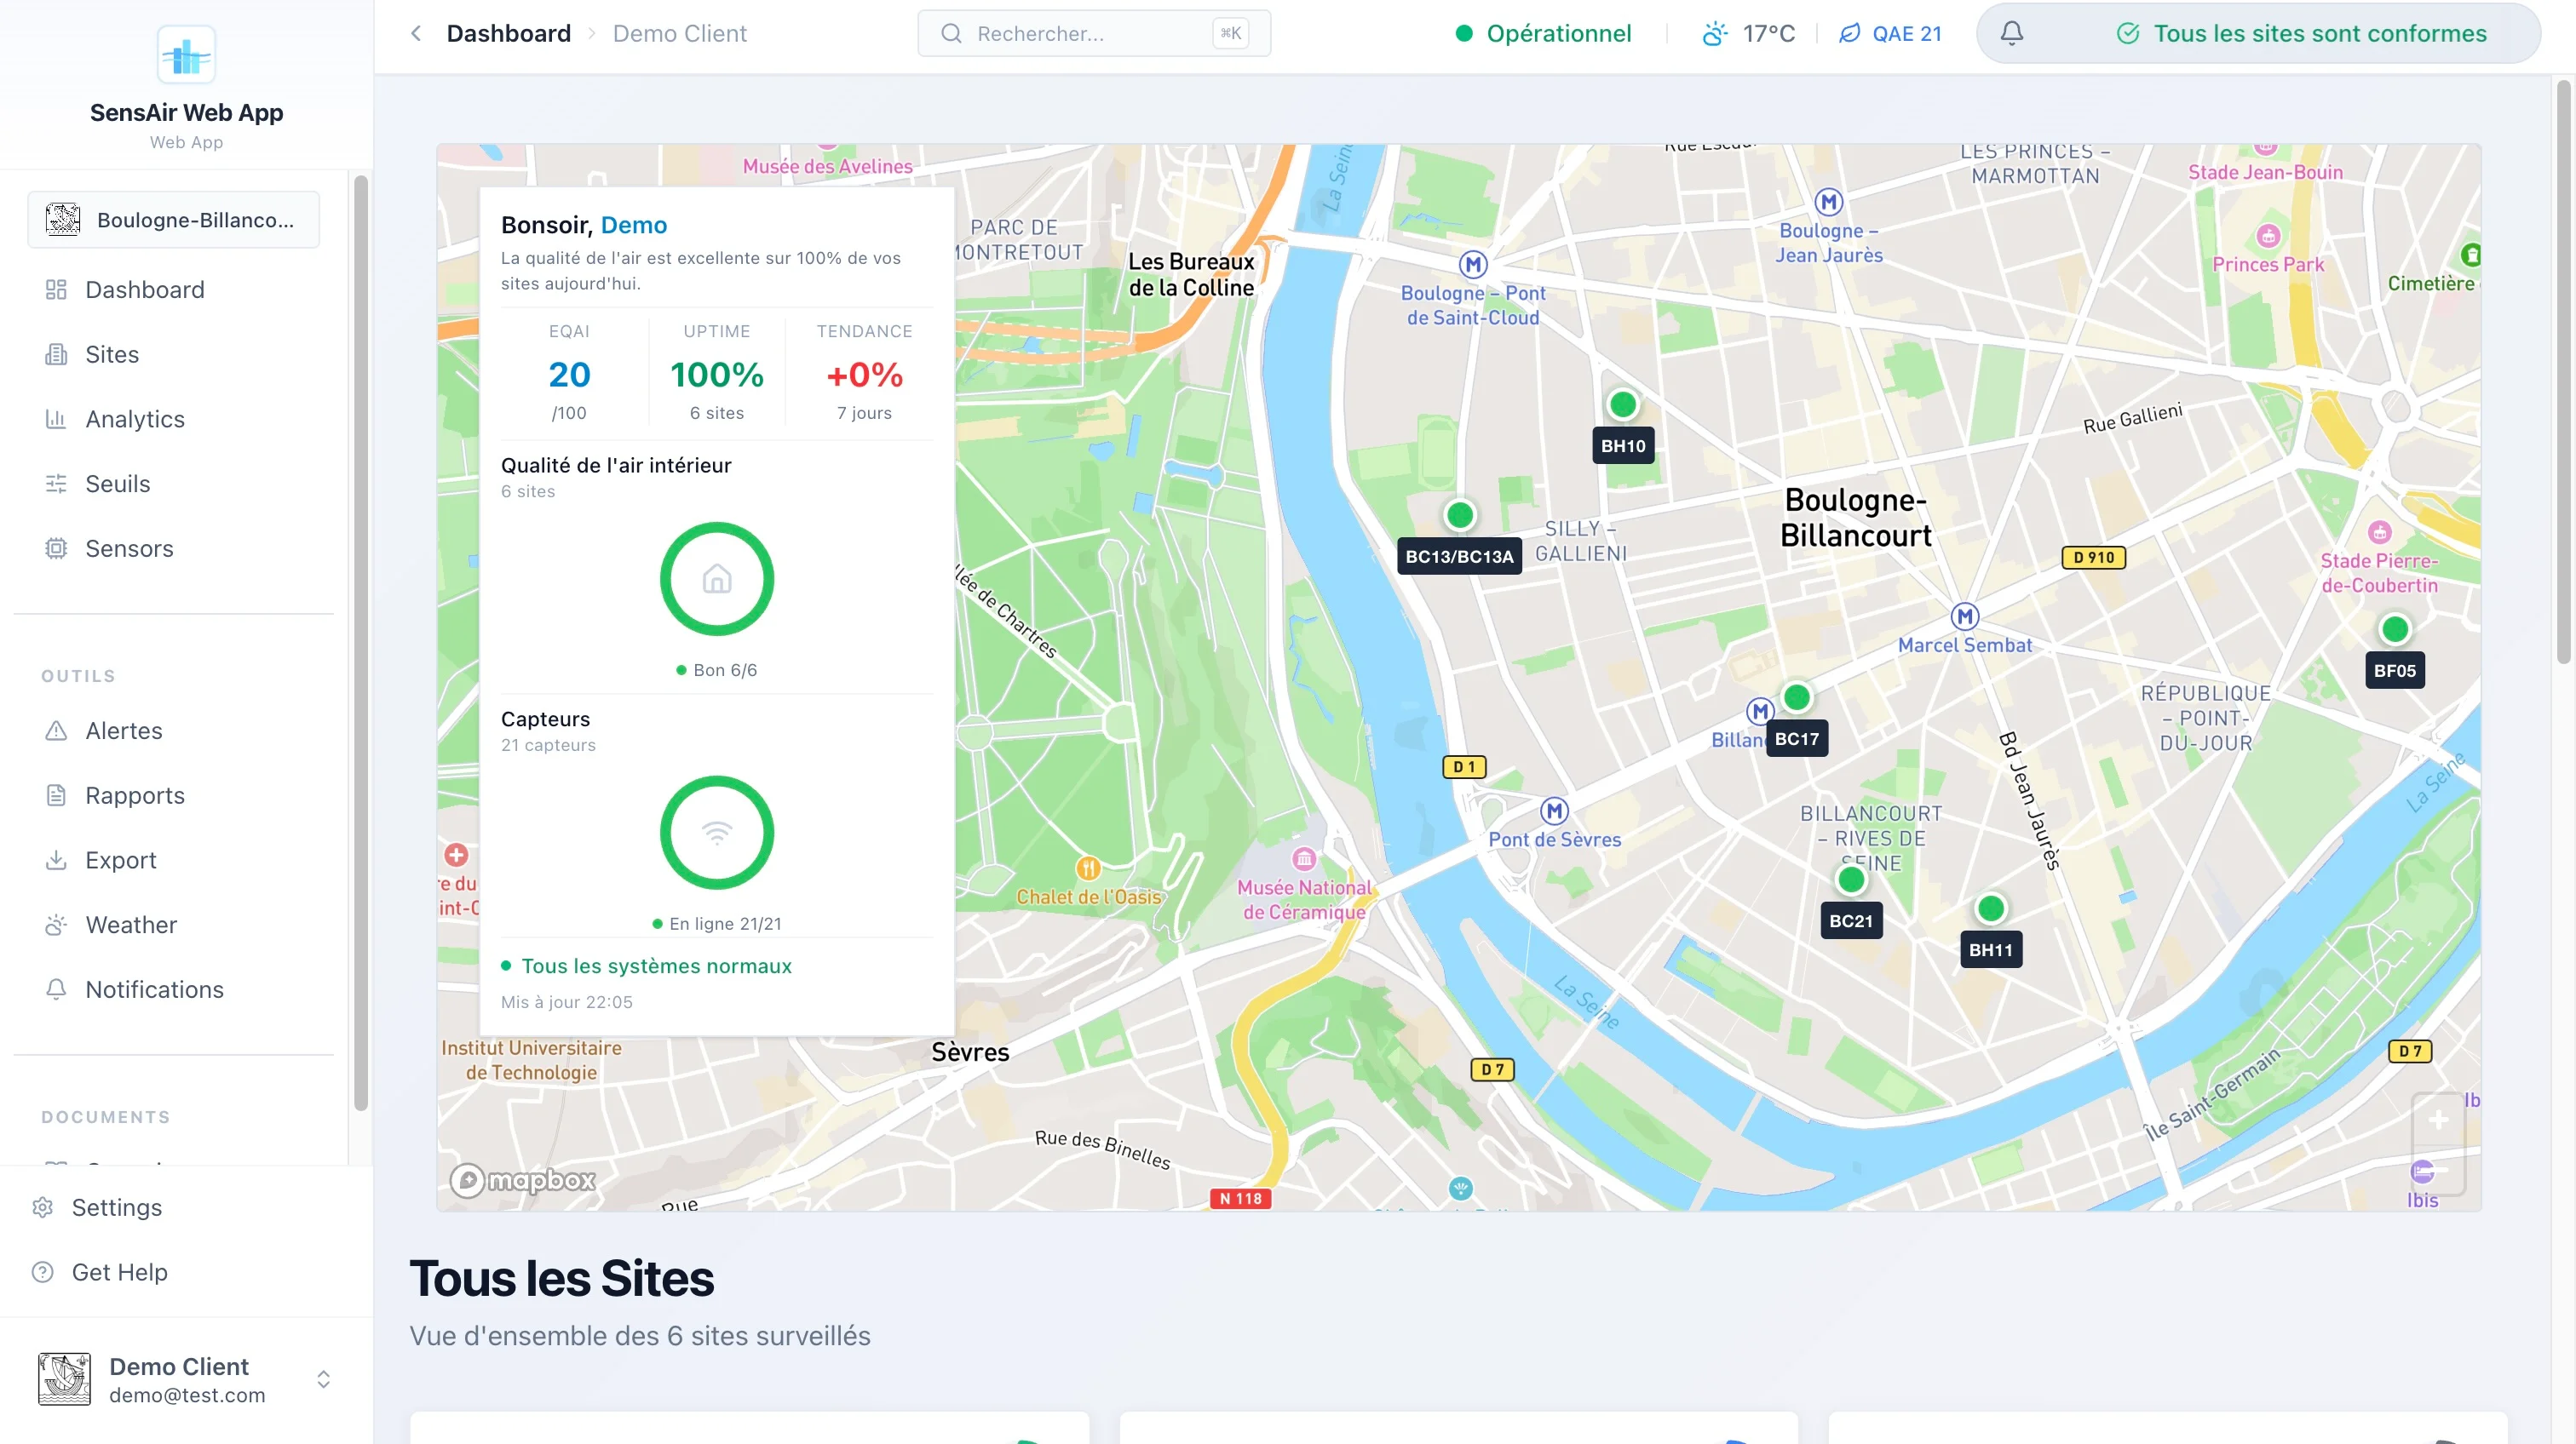Click the Tendance +0% value
The image size is (2576, 1444).
864,375
